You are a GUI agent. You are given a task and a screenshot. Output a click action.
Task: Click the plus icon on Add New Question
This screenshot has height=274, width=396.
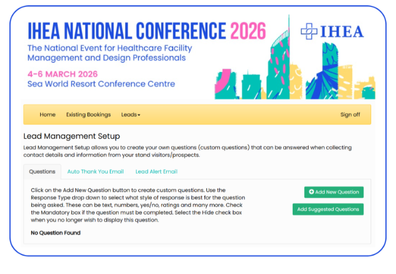(311, 193)
